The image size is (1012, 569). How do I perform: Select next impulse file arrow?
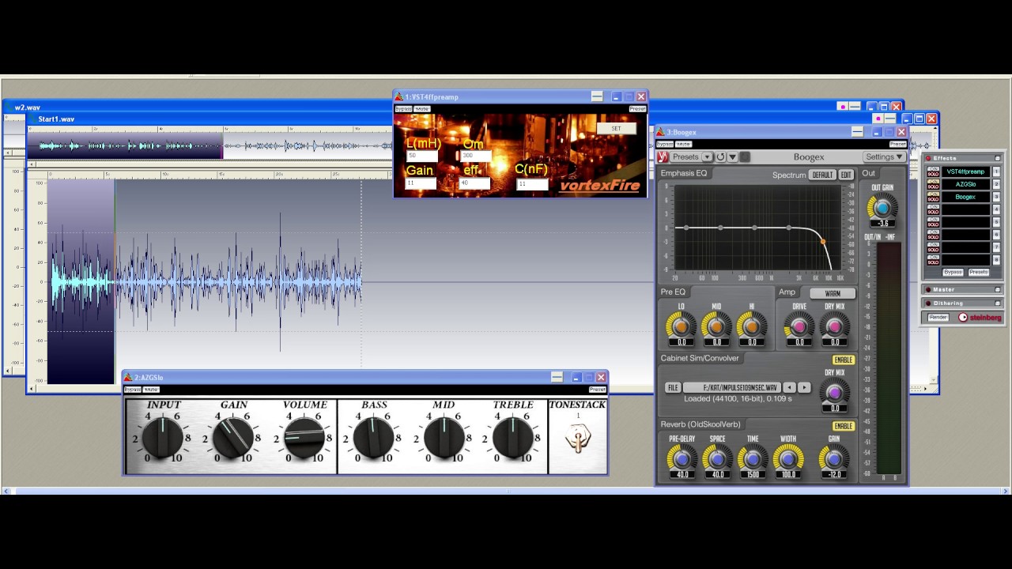tap(804, 387)
